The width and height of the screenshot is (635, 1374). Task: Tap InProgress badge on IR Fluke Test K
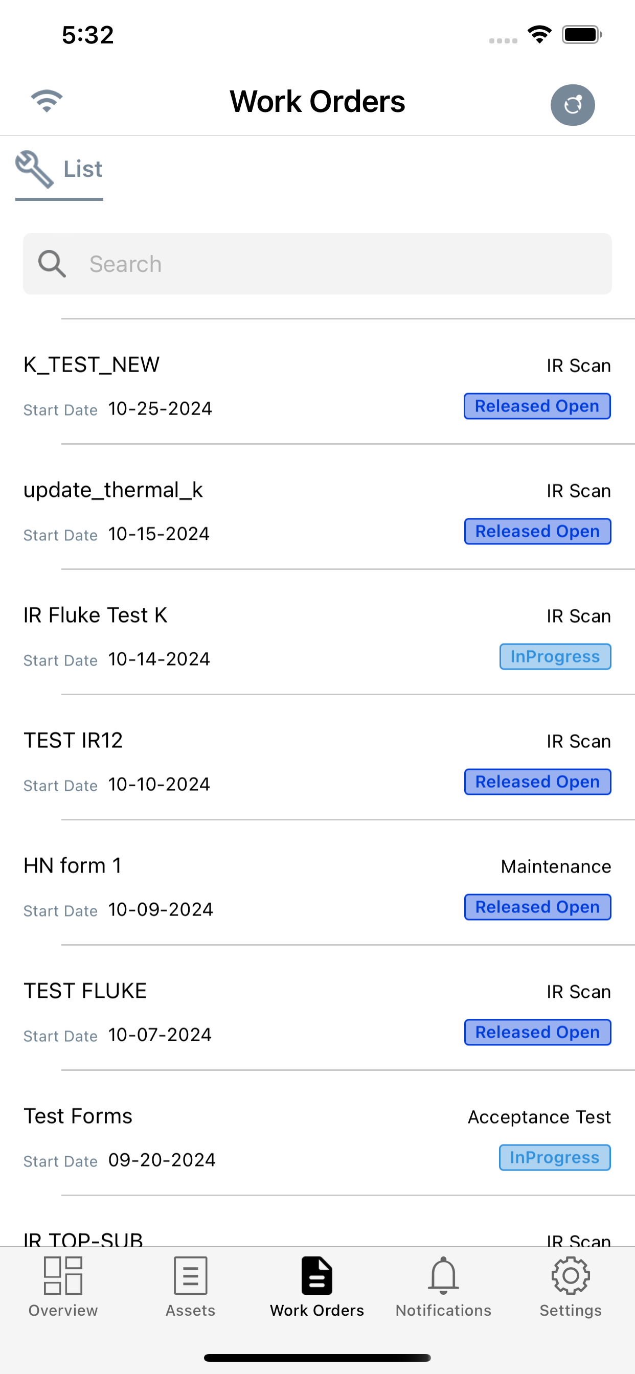click(x=555, y=657)
